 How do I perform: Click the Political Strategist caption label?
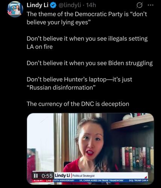point(84,176)
